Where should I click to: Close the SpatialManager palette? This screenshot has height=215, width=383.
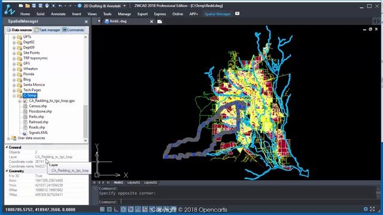[x=86, y=21]
